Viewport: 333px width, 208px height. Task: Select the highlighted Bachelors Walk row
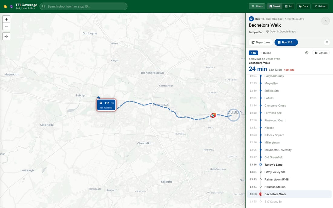(289, 194)
